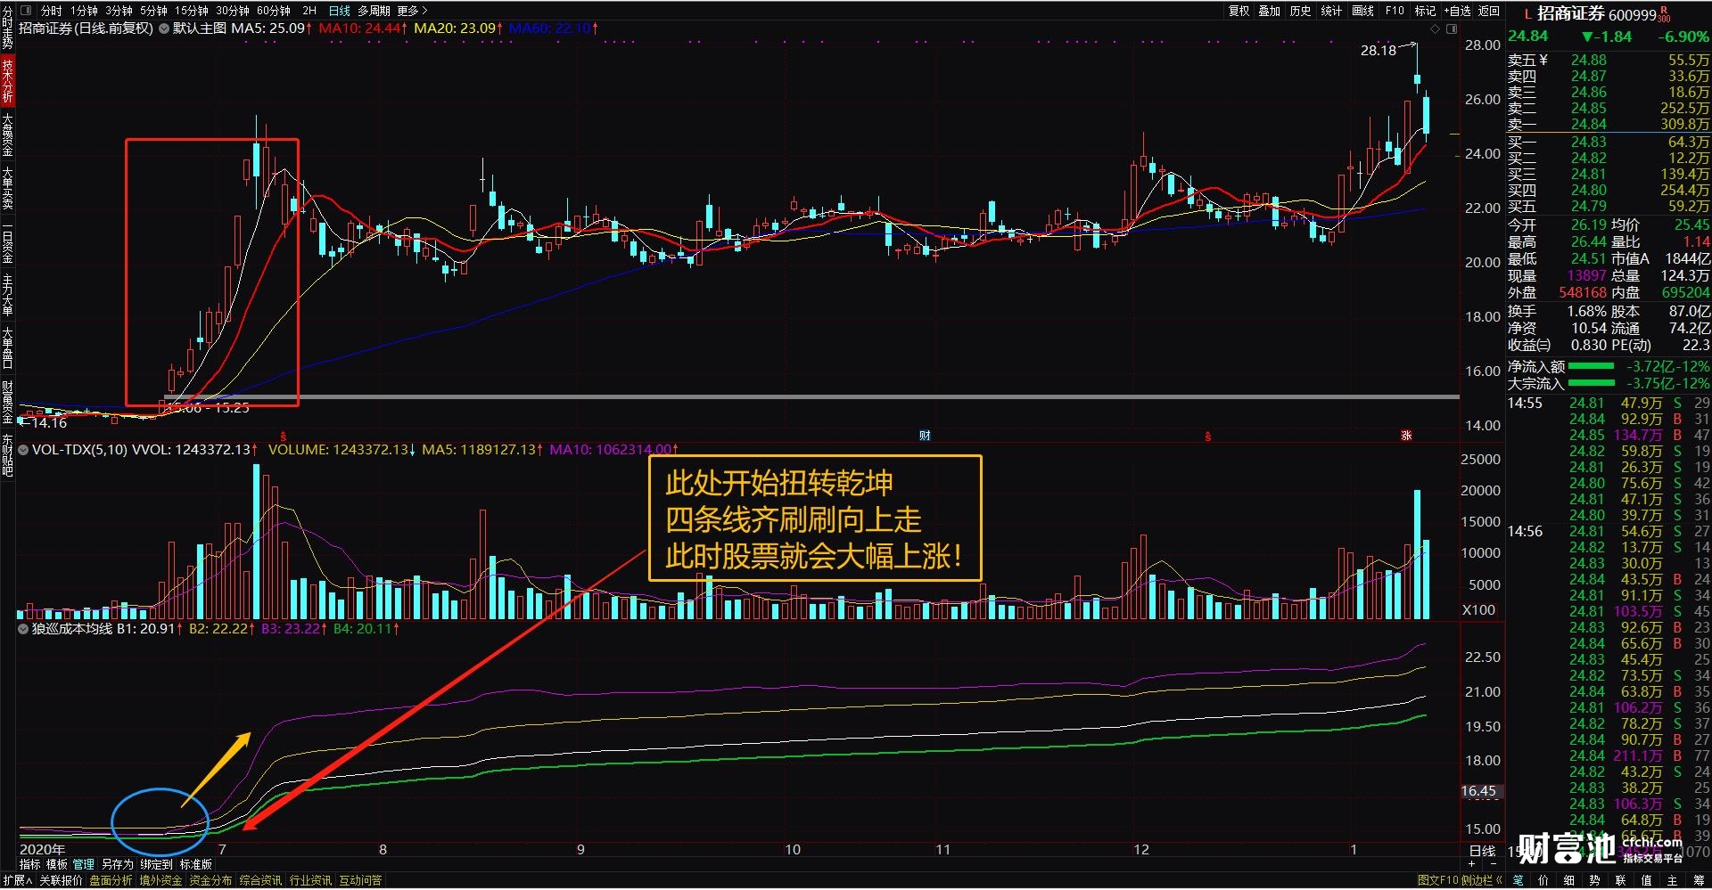The height and width of the screenshot is (890, 1712).
Task: Switch to 综合资讯 bottom tab
Action: coord(260,880)
